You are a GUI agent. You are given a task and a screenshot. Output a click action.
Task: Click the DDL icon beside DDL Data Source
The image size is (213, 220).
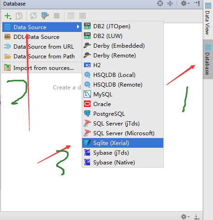coord(7,37)
